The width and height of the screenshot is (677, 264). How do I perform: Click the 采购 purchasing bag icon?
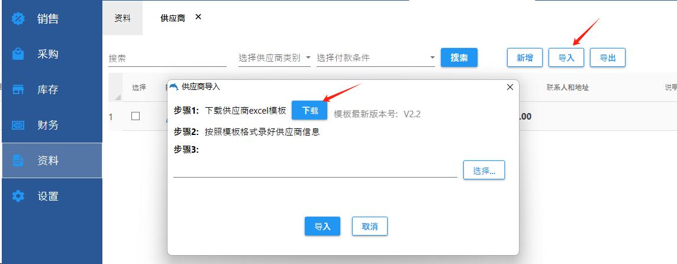[18, 54]
